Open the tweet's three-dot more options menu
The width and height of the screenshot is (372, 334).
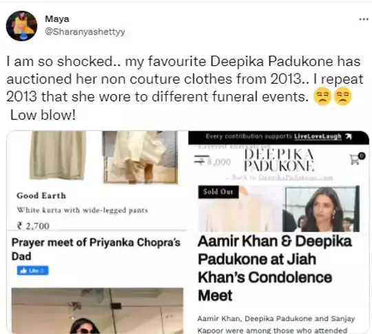(x=364, y=19)
